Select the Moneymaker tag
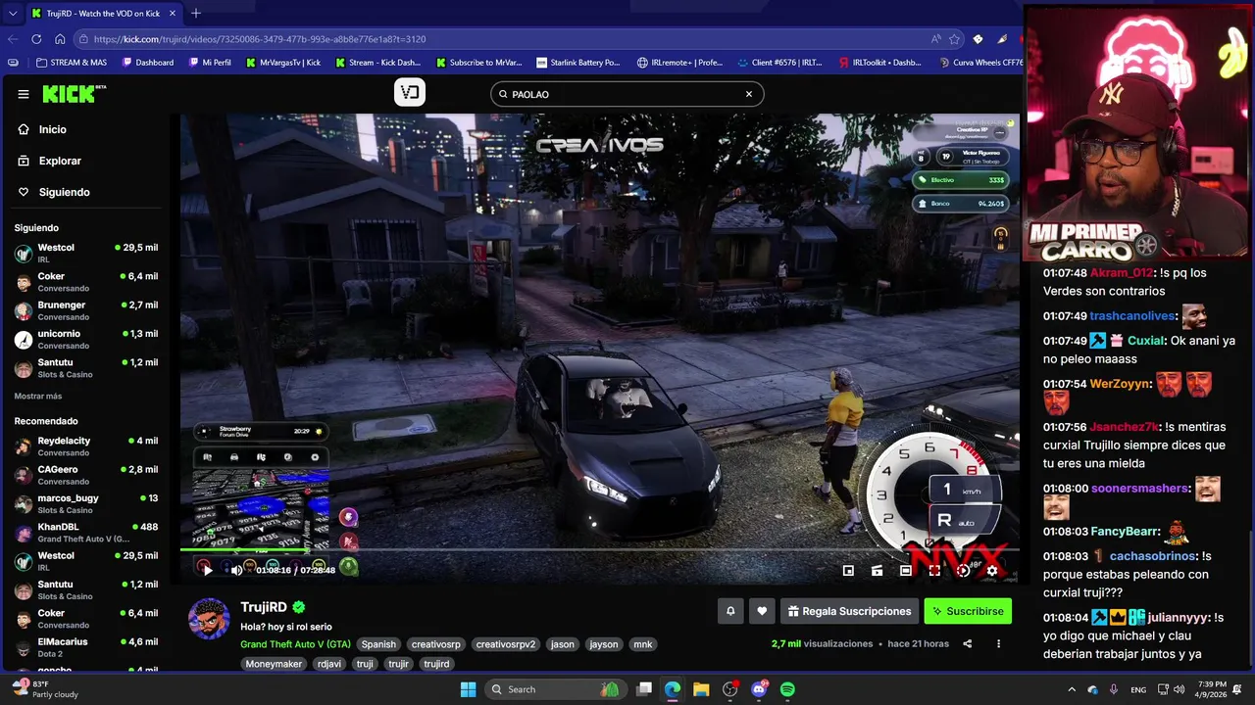1255x705 pixels. click(x=274, y=664)
